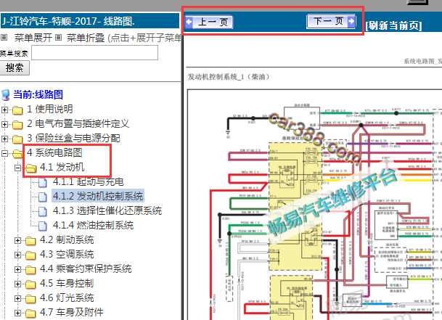Click folder icon of 2 电气布置与插接件定义

[x=17, y=125]
